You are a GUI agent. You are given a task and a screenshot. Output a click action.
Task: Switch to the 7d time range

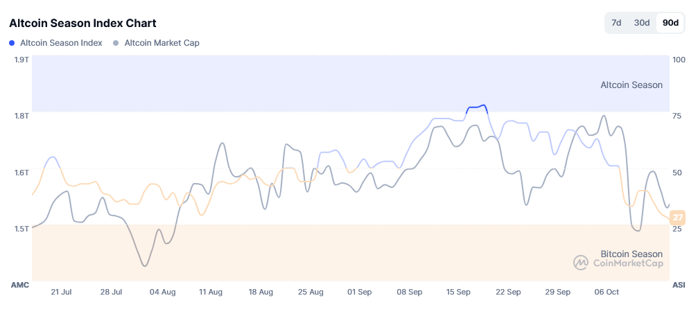pyautogui.click(x=616, y=23)
